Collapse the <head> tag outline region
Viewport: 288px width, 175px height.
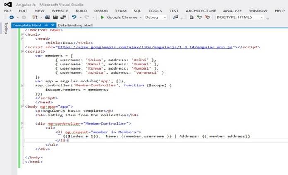[22, 39]
